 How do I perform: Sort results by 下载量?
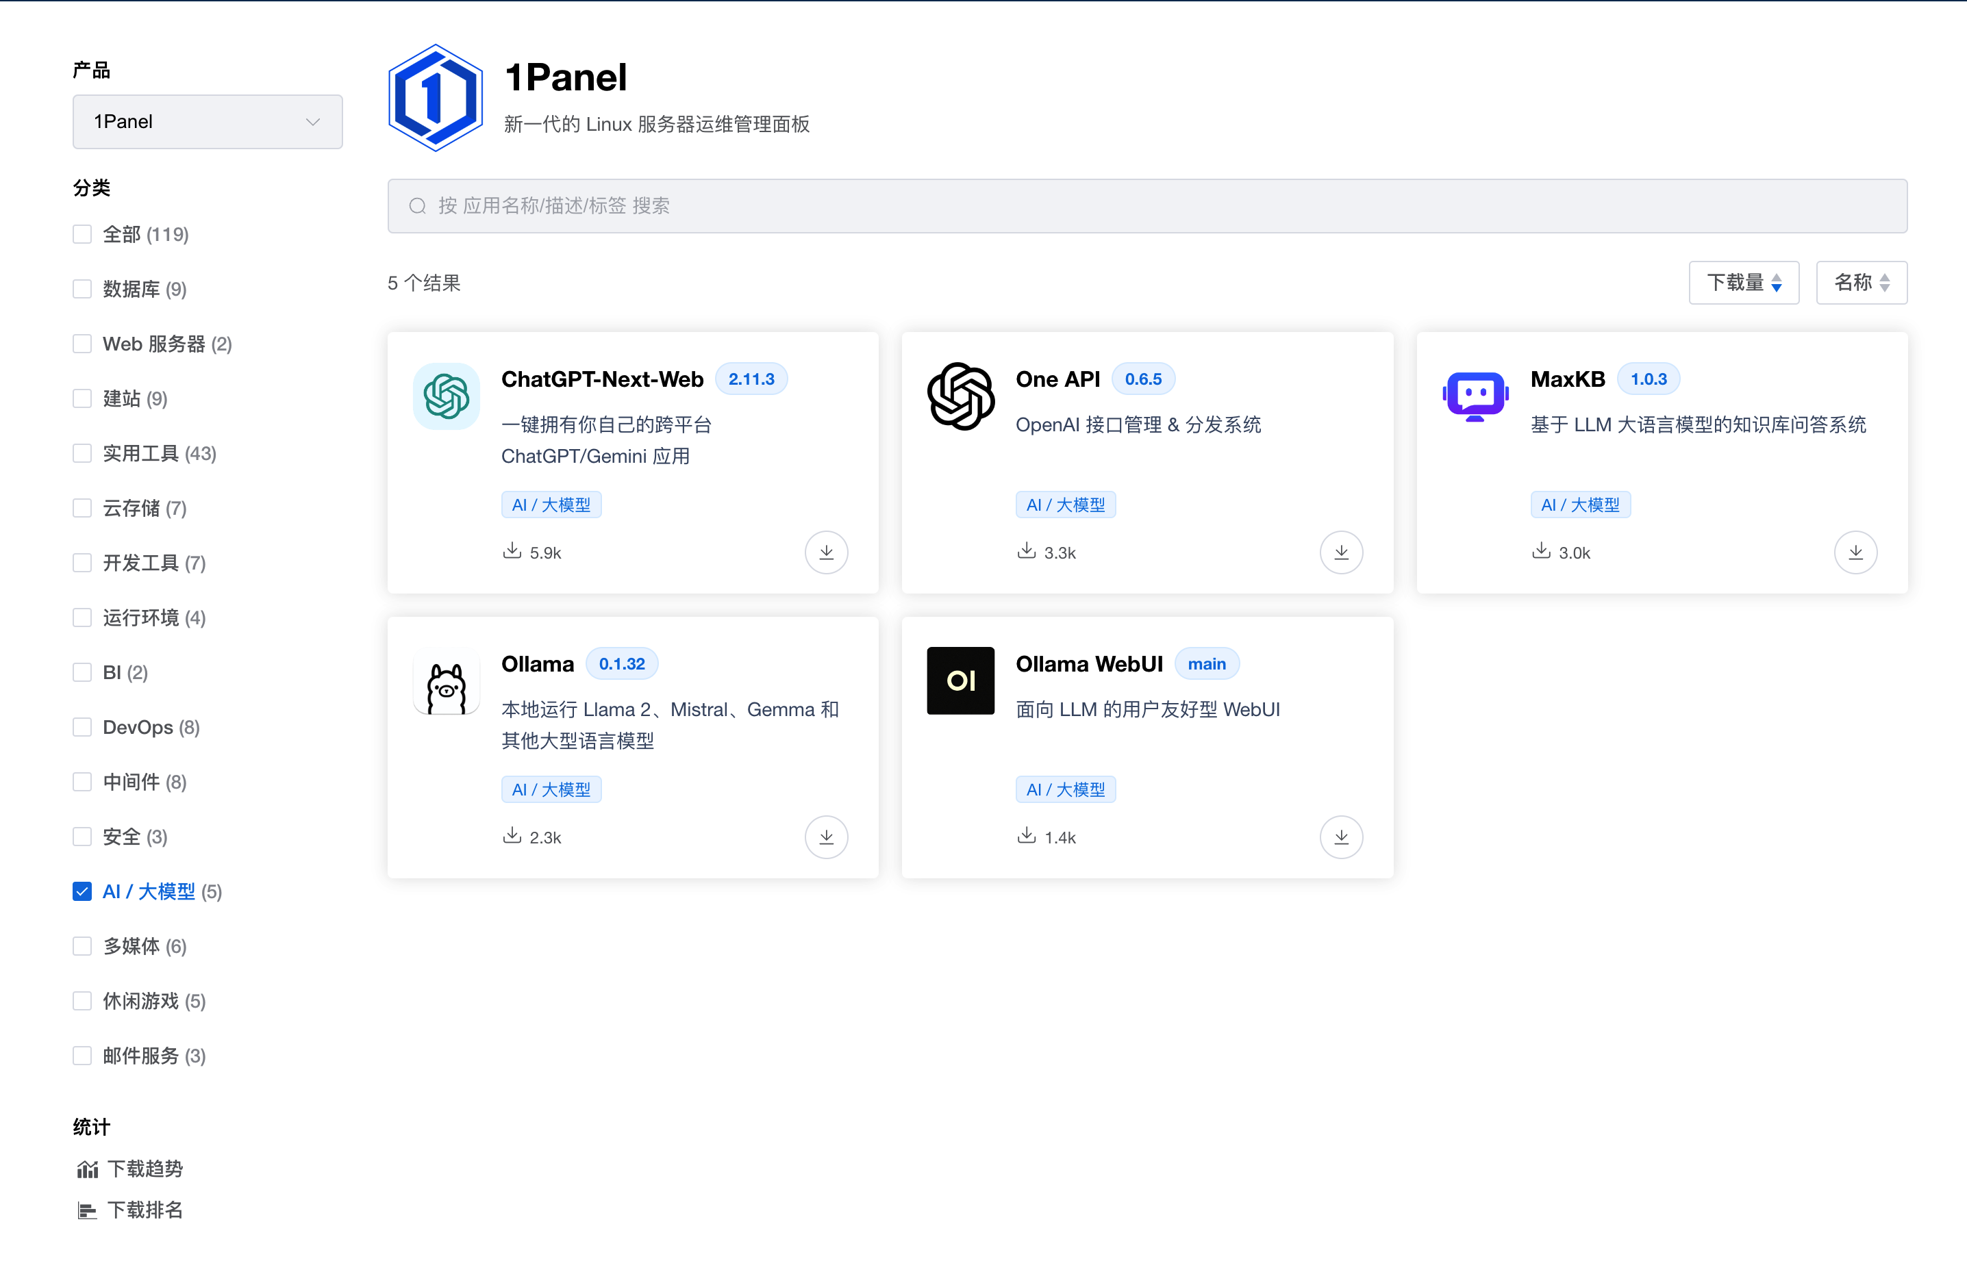[x=1743, y=283]
